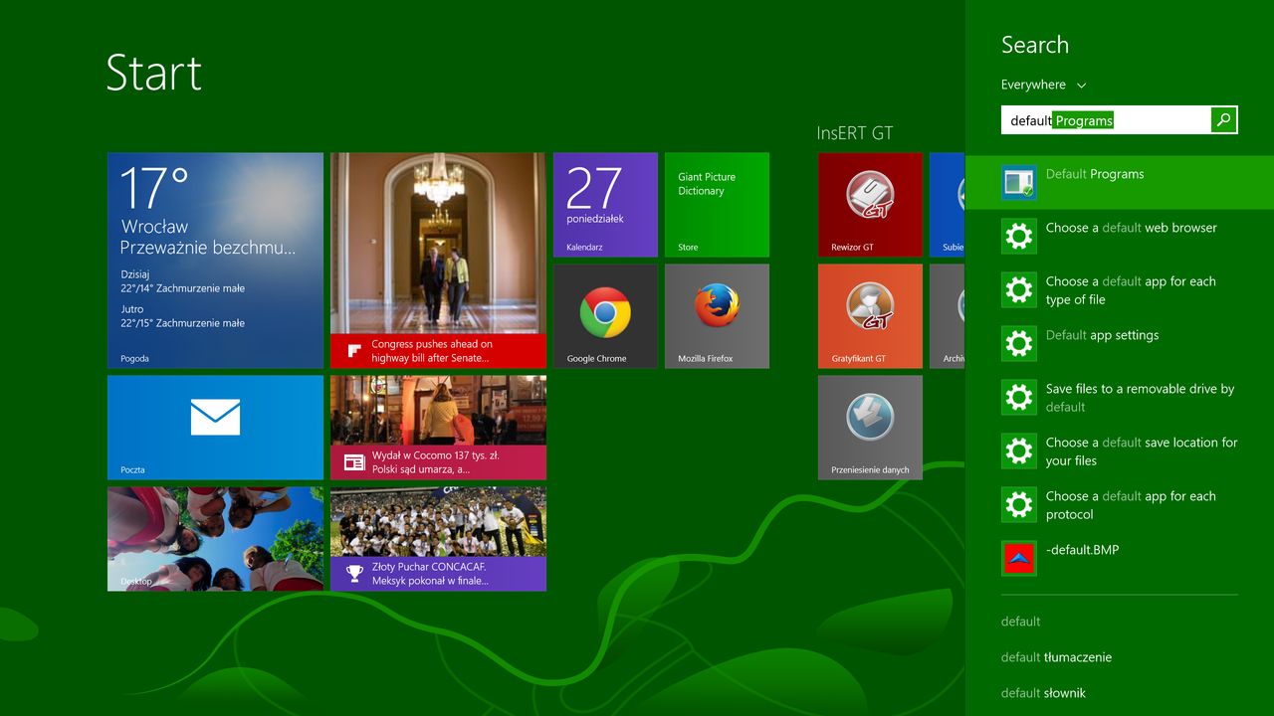Screen dimensions: 1274x716
Task: Click gear icon for default app for each file type
Action: tap(1019, 289)
